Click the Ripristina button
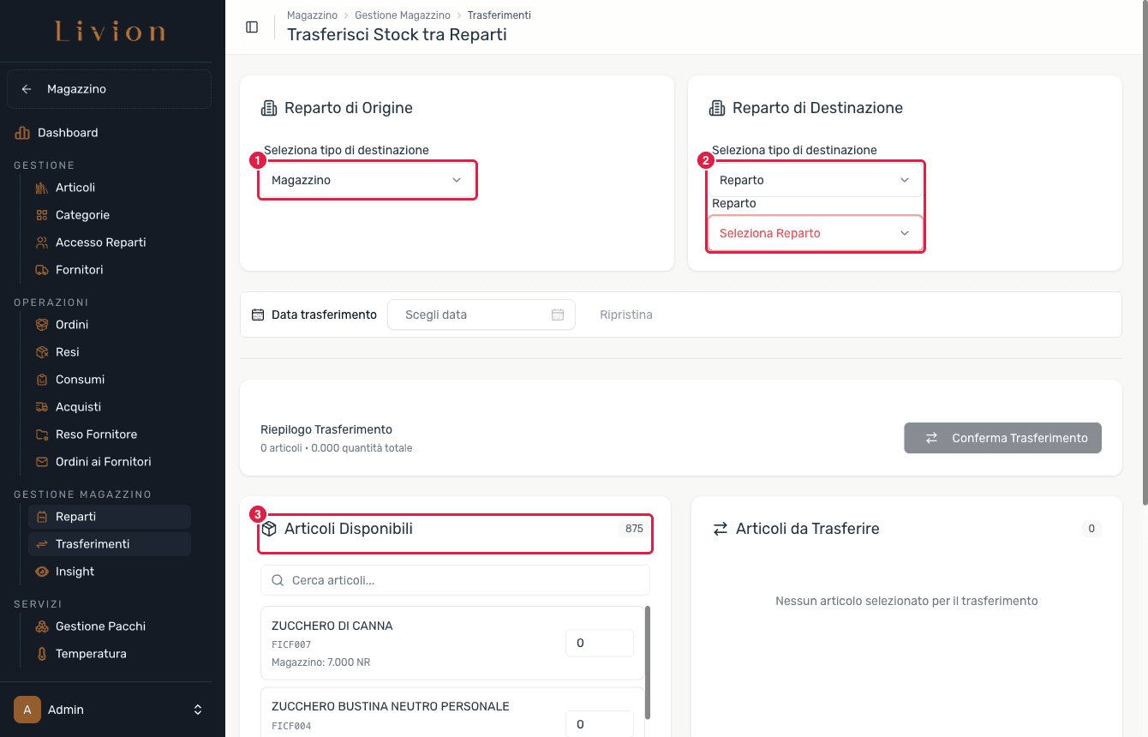 (626, 315)
